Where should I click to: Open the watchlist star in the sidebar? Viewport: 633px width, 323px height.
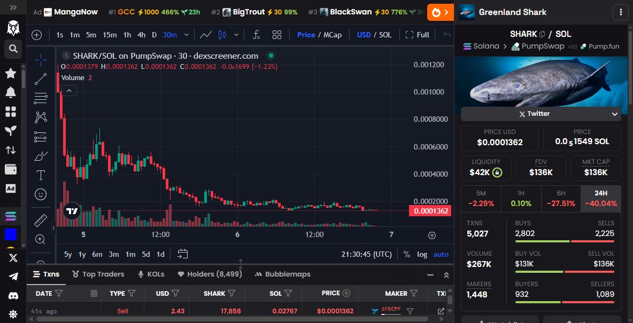click(11, 73)
